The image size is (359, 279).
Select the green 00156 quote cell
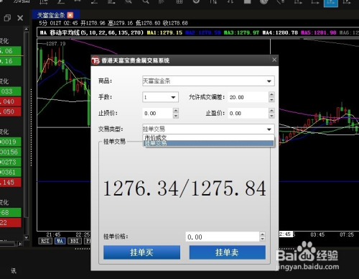tap(11, 152)
